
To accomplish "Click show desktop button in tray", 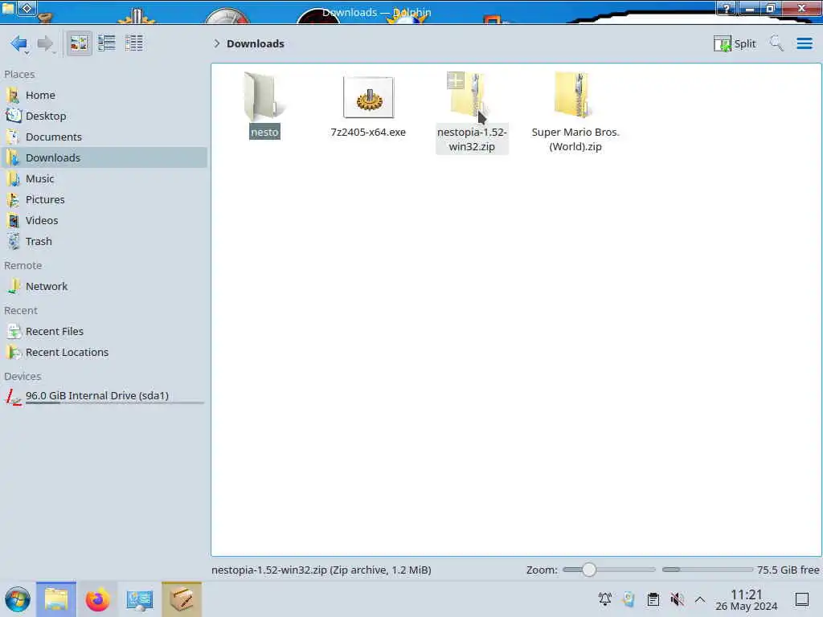I will click(x=801, y=599).
